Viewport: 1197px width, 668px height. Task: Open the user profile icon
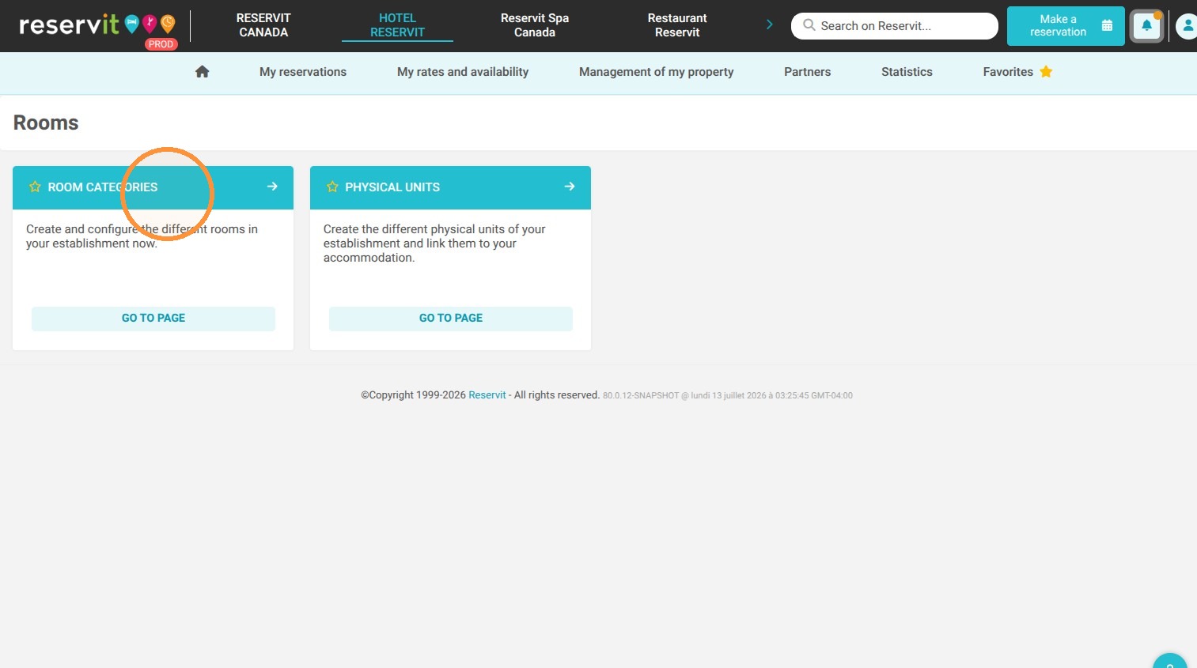pos(1186,26)
